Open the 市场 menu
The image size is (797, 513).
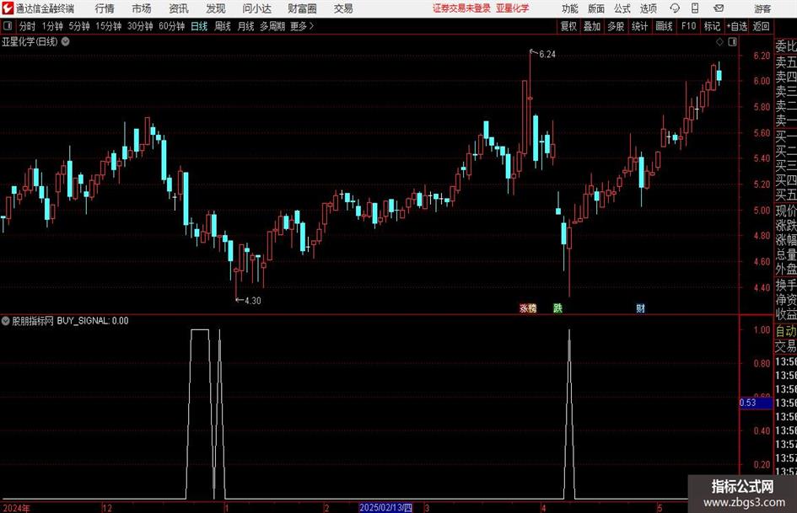(x=142, y=8)
